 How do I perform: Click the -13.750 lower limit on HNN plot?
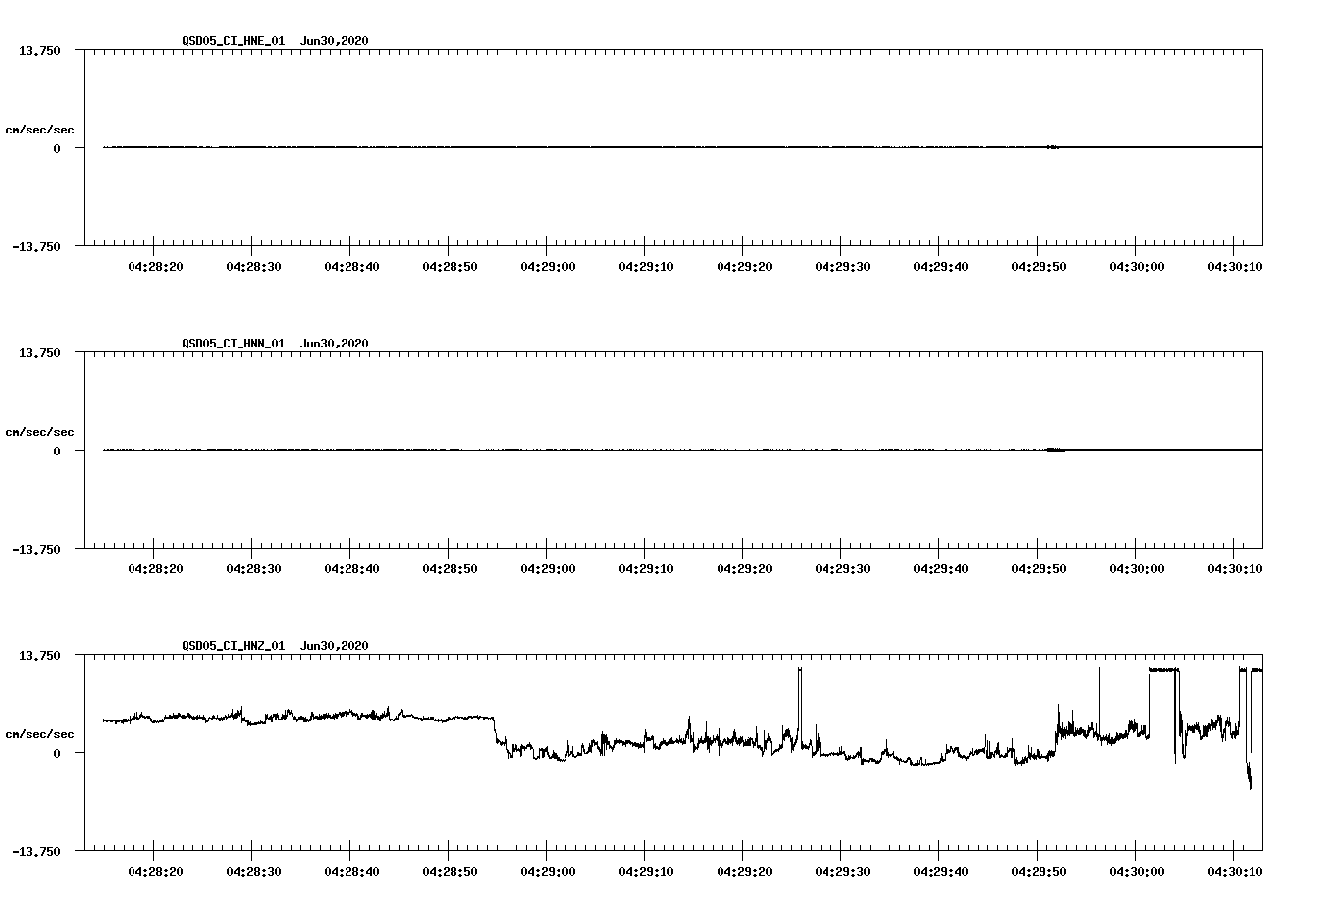click(36, 550)
